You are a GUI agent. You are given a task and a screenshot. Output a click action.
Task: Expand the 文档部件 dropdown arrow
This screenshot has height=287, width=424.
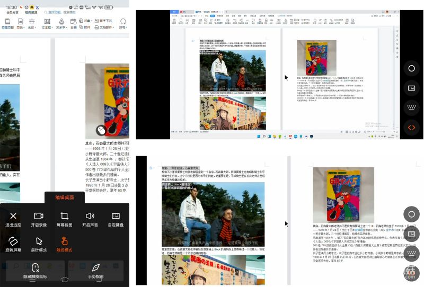pos(114,28)
